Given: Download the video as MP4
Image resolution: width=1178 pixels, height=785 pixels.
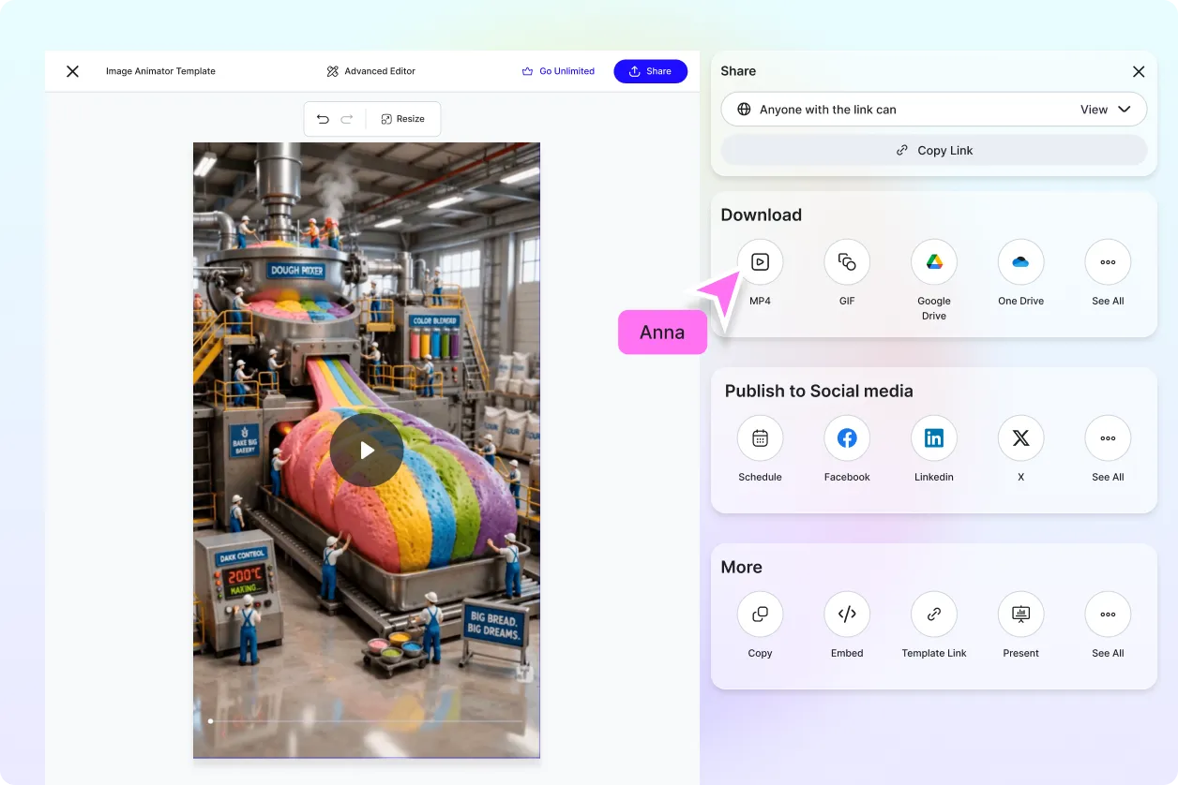Looking at the screenshot, I should point(760,262).
